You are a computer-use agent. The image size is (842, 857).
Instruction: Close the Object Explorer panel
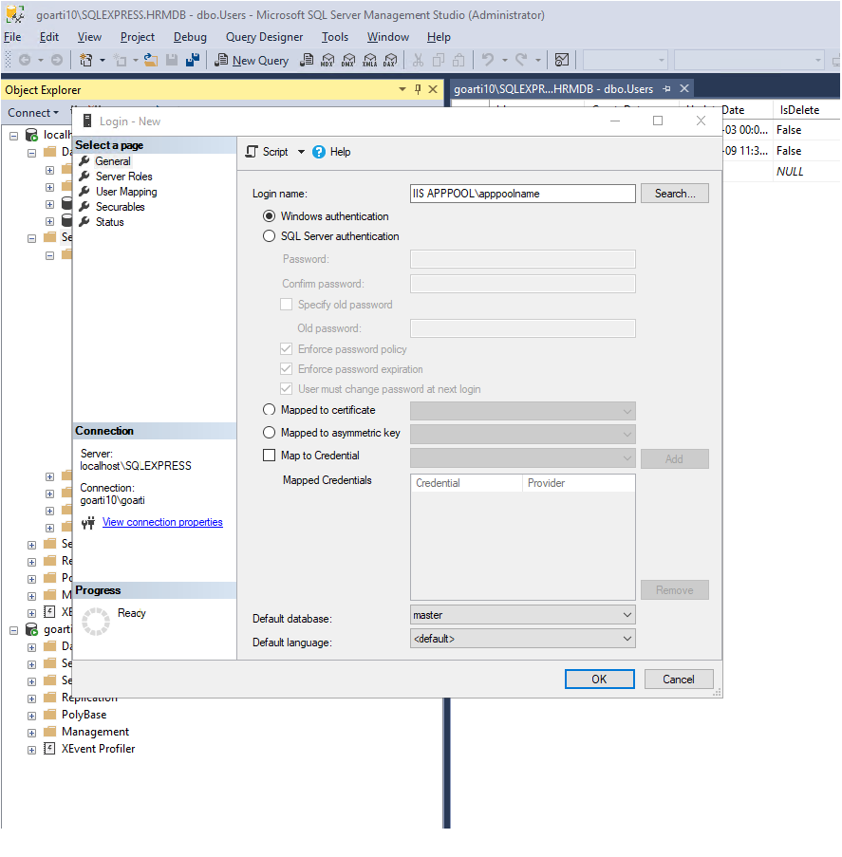(x=433, y=89)
